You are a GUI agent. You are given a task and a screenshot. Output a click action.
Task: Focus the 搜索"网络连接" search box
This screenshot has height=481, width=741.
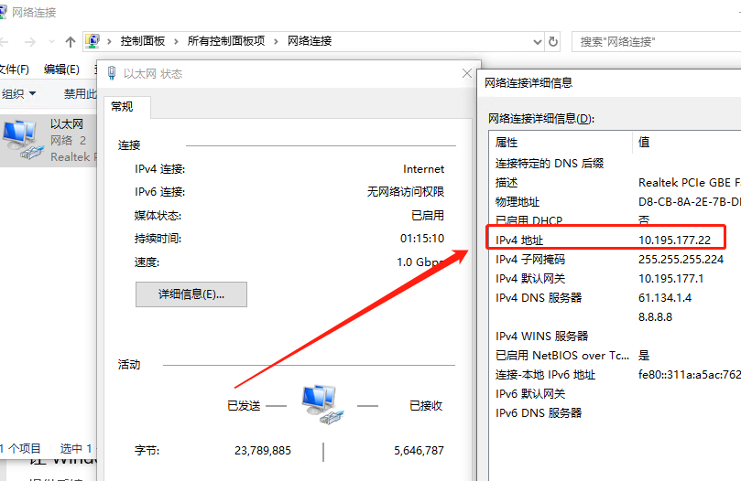[x=657, y=41]
